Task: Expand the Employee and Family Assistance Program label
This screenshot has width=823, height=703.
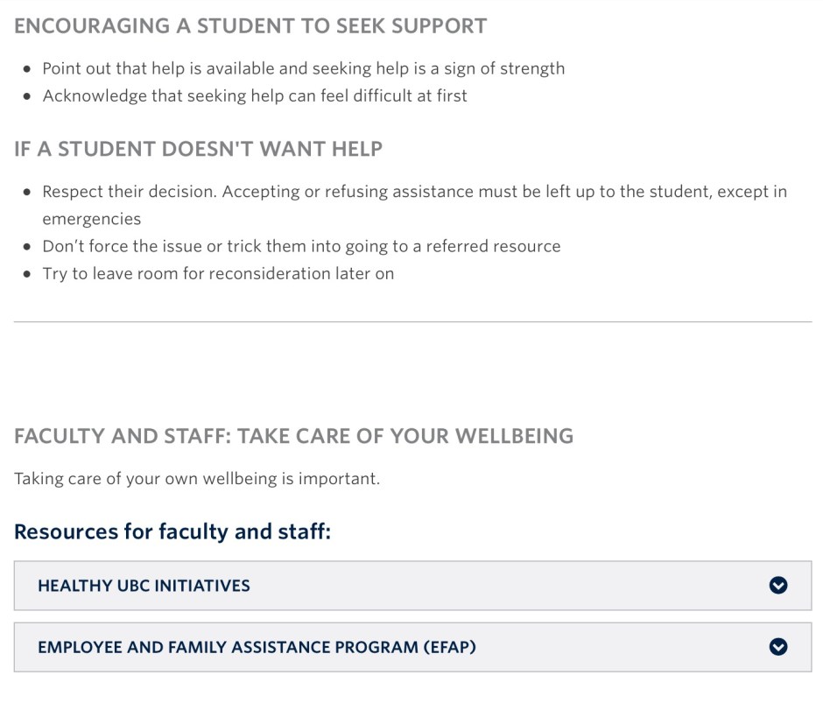Action: point(257,647)
